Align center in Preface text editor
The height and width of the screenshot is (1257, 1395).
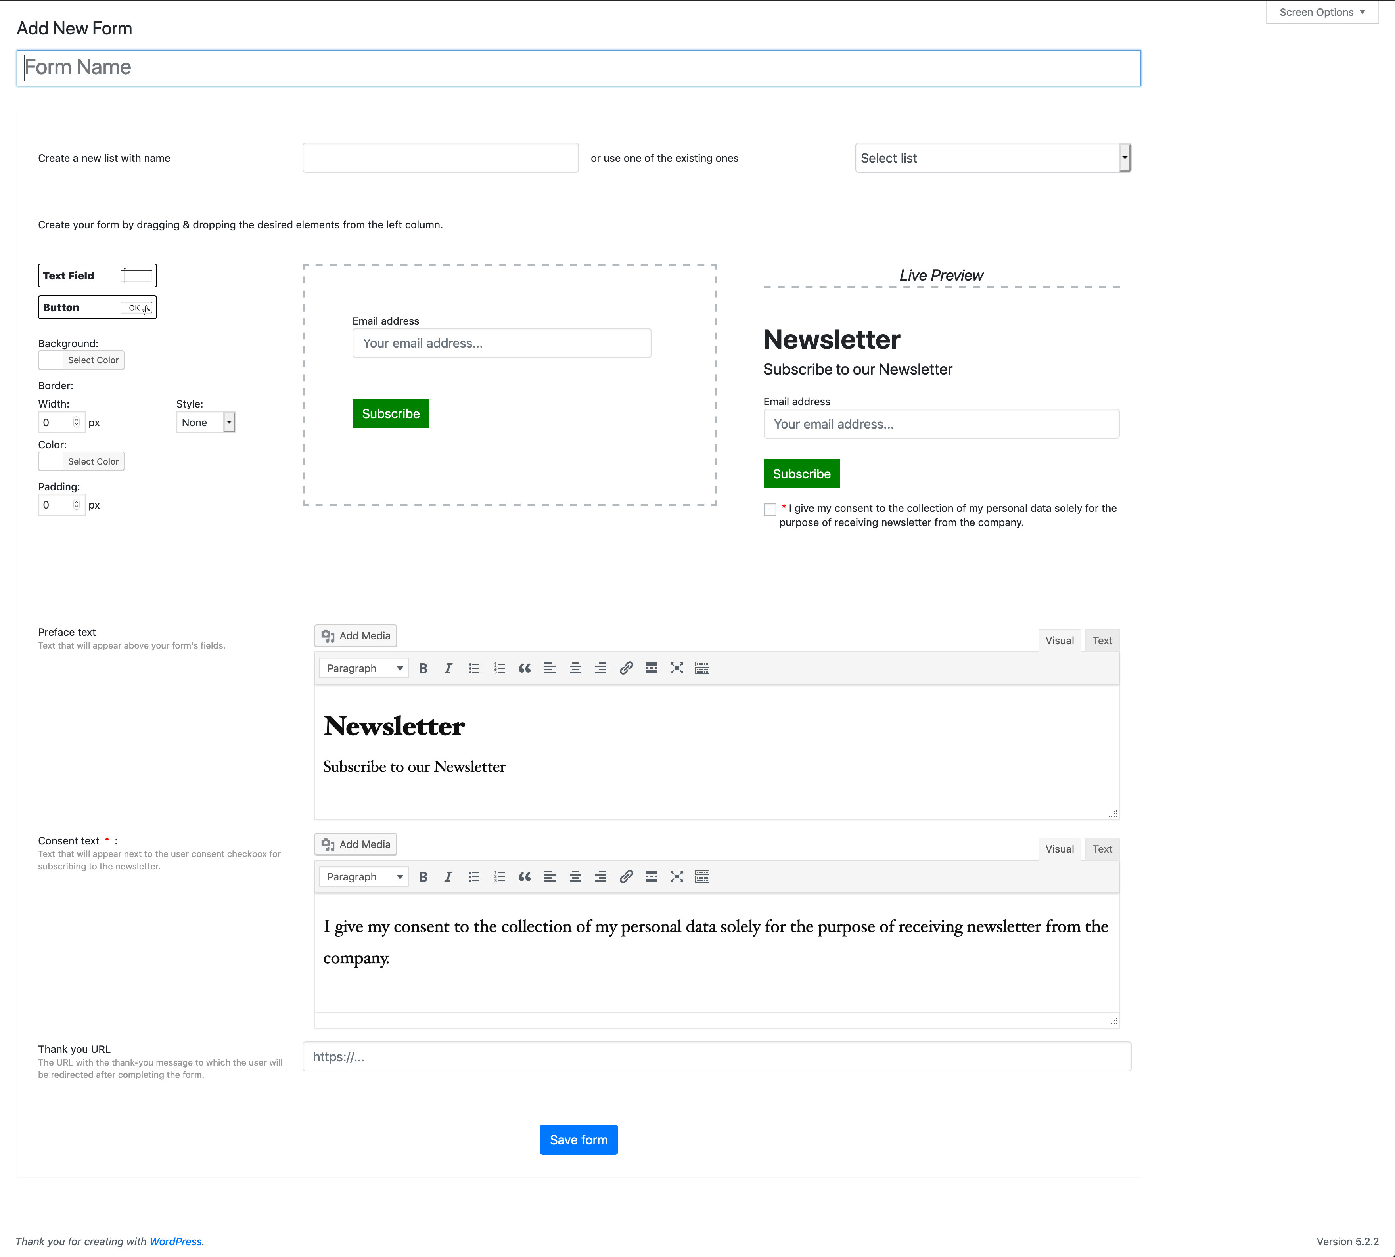[x=575, y=668]
